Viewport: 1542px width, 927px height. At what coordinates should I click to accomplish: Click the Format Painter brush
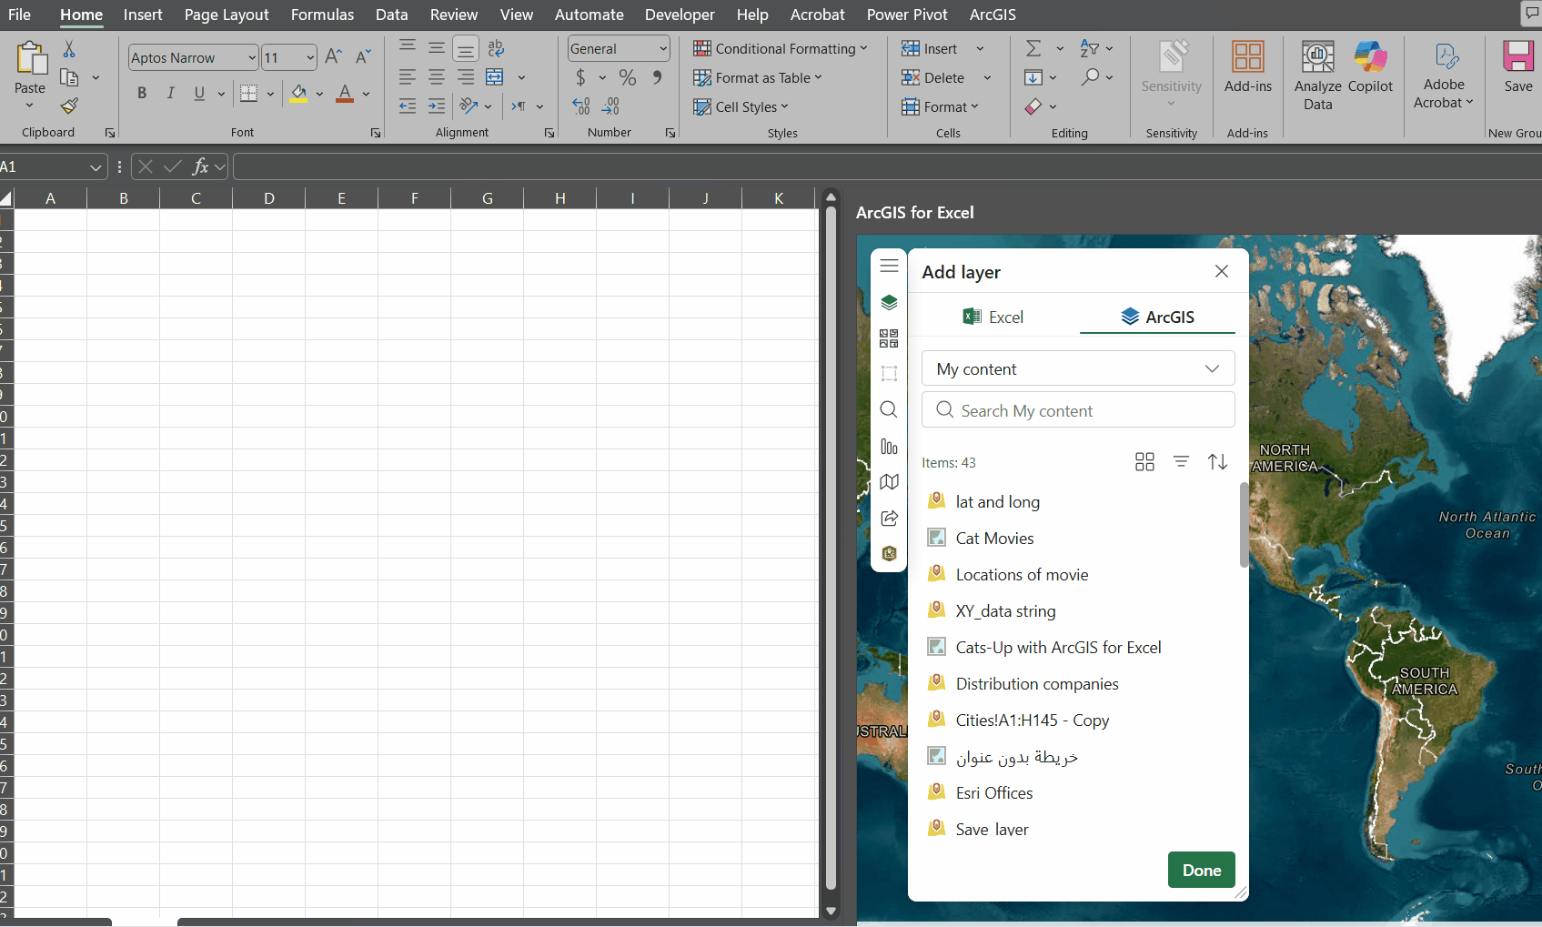pyautogui.click(x=69, y=106)
